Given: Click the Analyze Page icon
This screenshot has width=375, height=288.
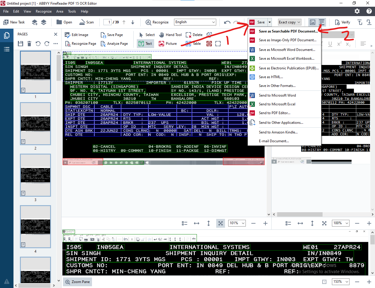Looking at the screenshot, I should [x=103, y=44].
